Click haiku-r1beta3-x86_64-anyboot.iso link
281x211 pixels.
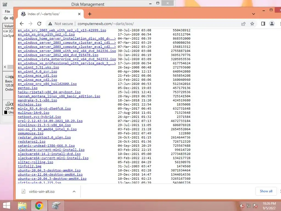(49, 92)
